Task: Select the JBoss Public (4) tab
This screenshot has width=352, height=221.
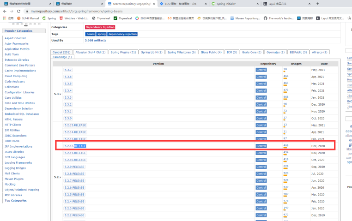Action: click(x=211, y=52)
